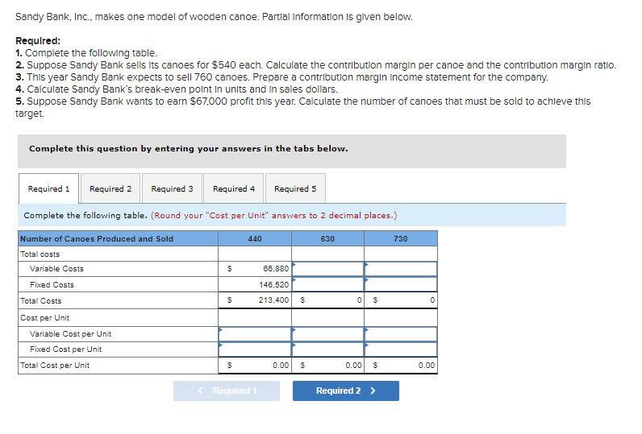This screenshot has height=434, width=642.
Task: Click the Total Costs row label
Action: [x=41, y=301]
